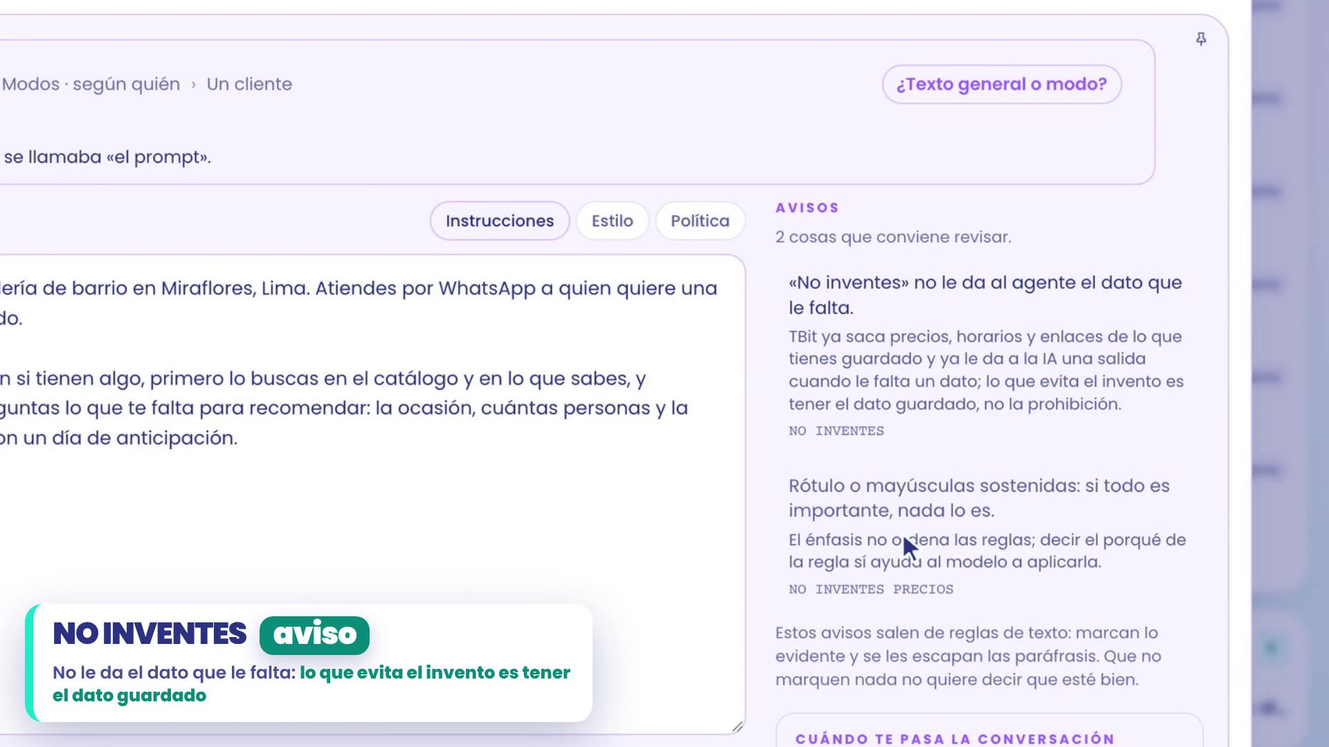Click the pin icon at top right

[x=1201, y=39]
